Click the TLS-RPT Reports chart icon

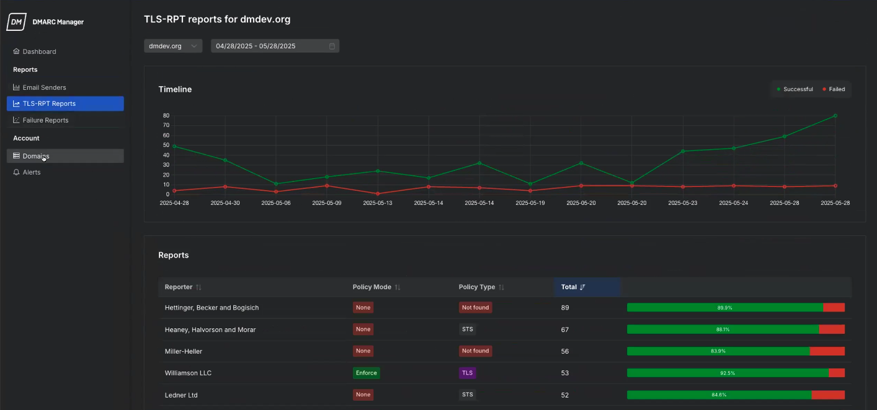[x=17, y=104]
